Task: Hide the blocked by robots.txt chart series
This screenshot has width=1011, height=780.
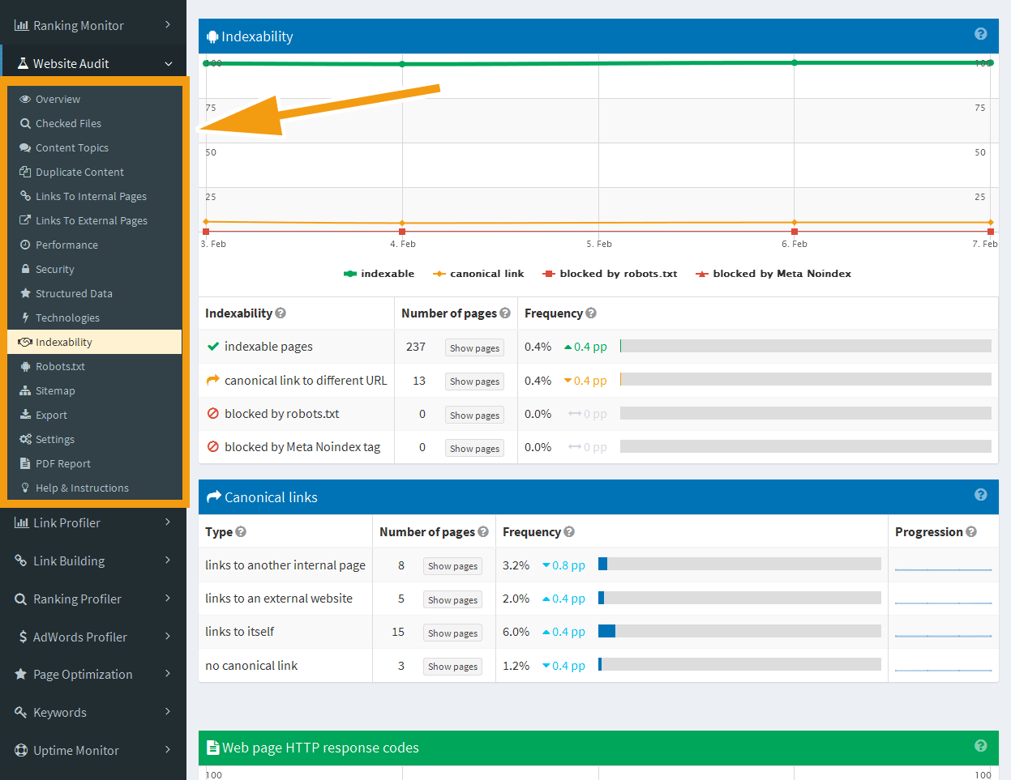Action: (x=609, y=274)
